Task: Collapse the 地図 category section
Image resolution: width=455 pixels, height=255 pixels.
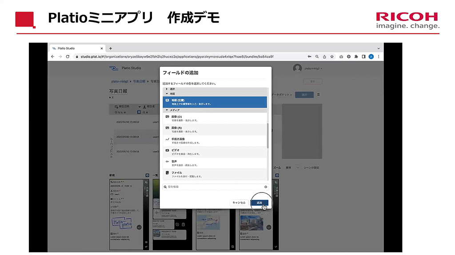Action: pyautogui.click(x=168, y=94)
